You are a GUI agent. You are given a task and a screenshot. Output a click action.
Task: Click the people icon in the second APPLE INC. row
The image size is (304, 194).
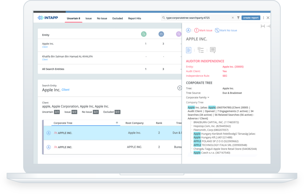coord(56,147)
